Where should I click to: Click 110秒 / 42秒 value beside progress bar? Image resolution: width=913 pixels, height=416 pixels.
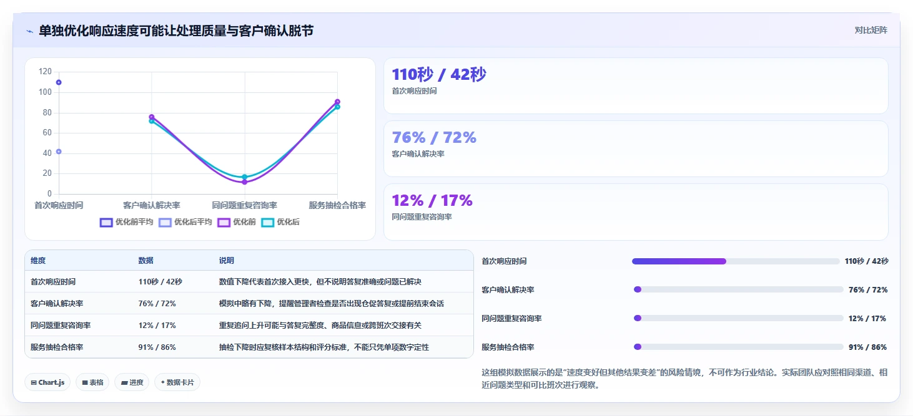click(867, 261)
